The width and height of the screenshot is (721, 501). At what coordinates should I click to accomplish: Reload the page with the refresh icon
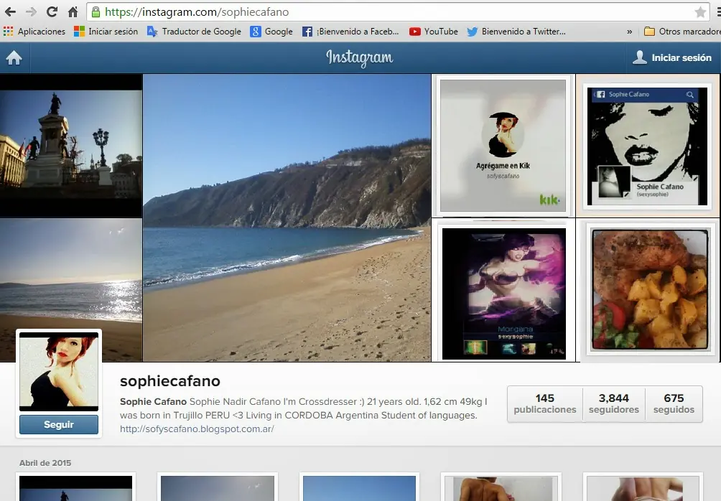pos(52,12)
